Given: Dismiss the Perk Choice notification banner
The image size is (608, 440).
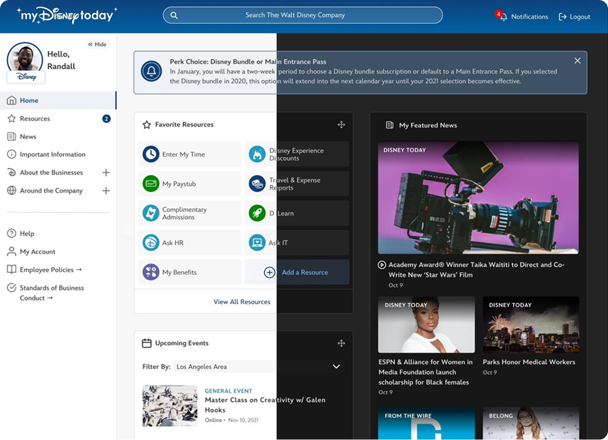Looking at the screenshot, I should (577, 61).
